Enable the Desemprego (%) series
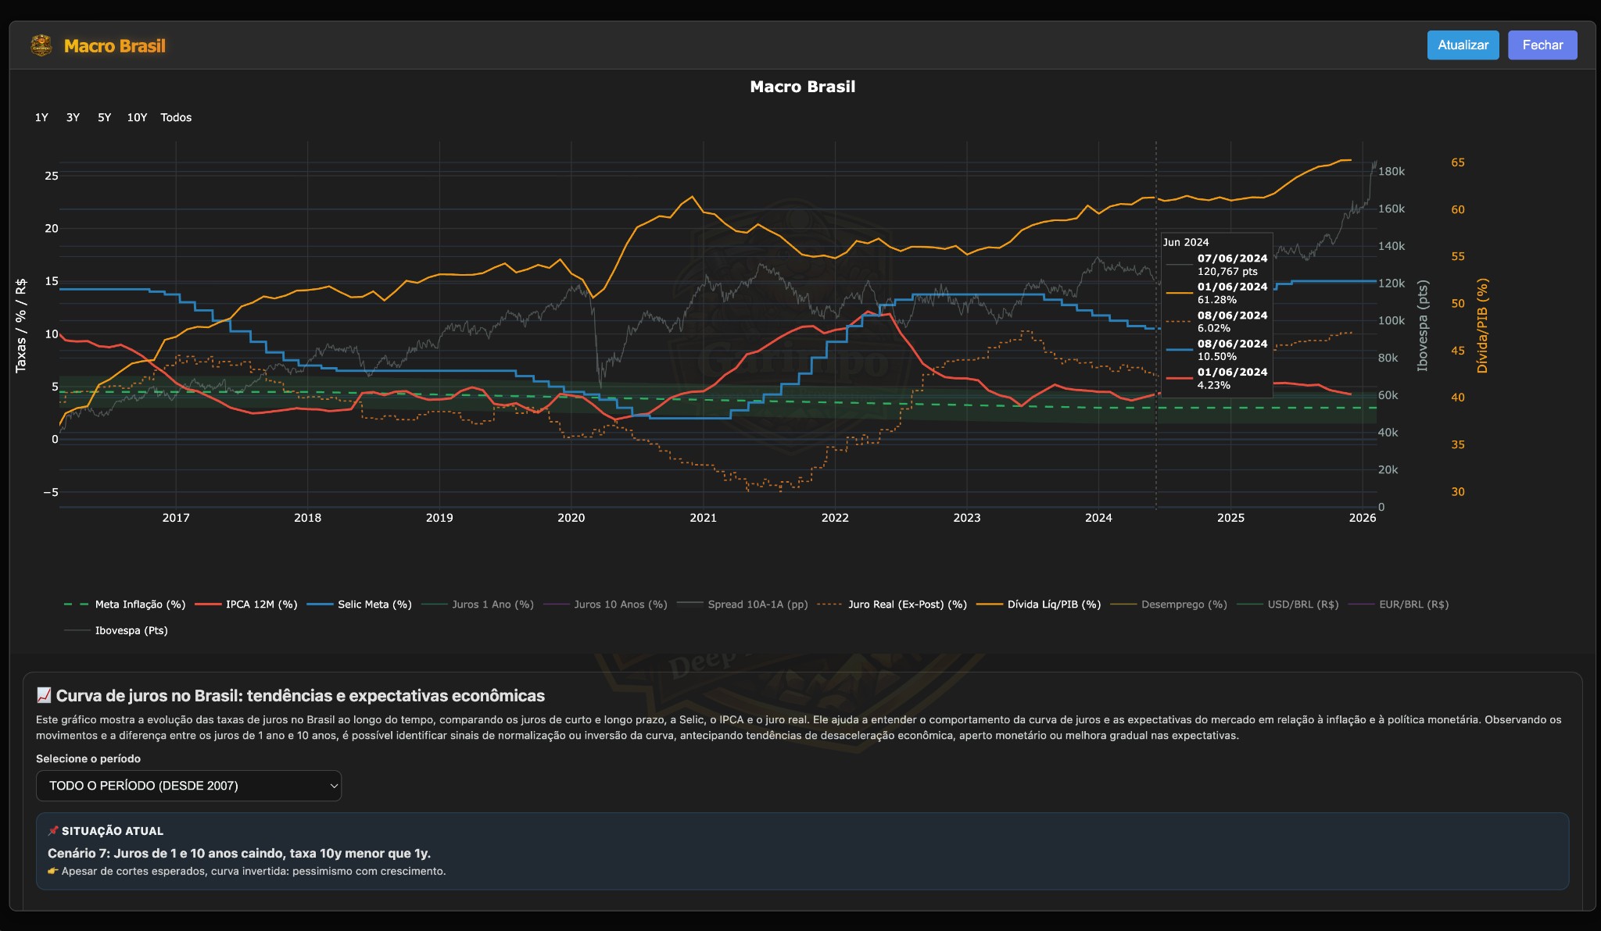 point(1184,605)
